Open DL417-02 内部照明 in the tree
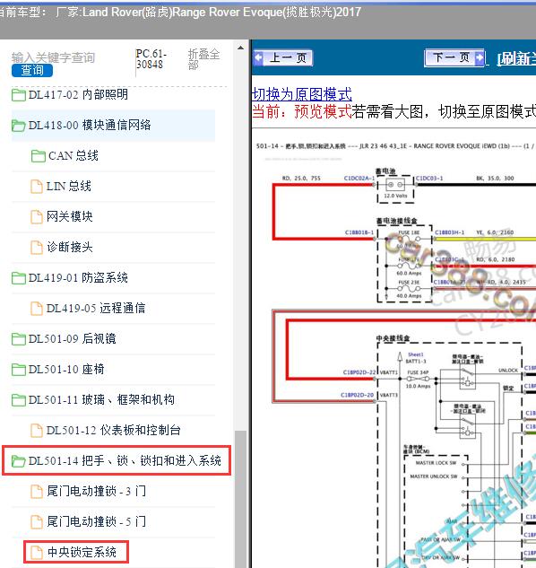 coord(78,94)
